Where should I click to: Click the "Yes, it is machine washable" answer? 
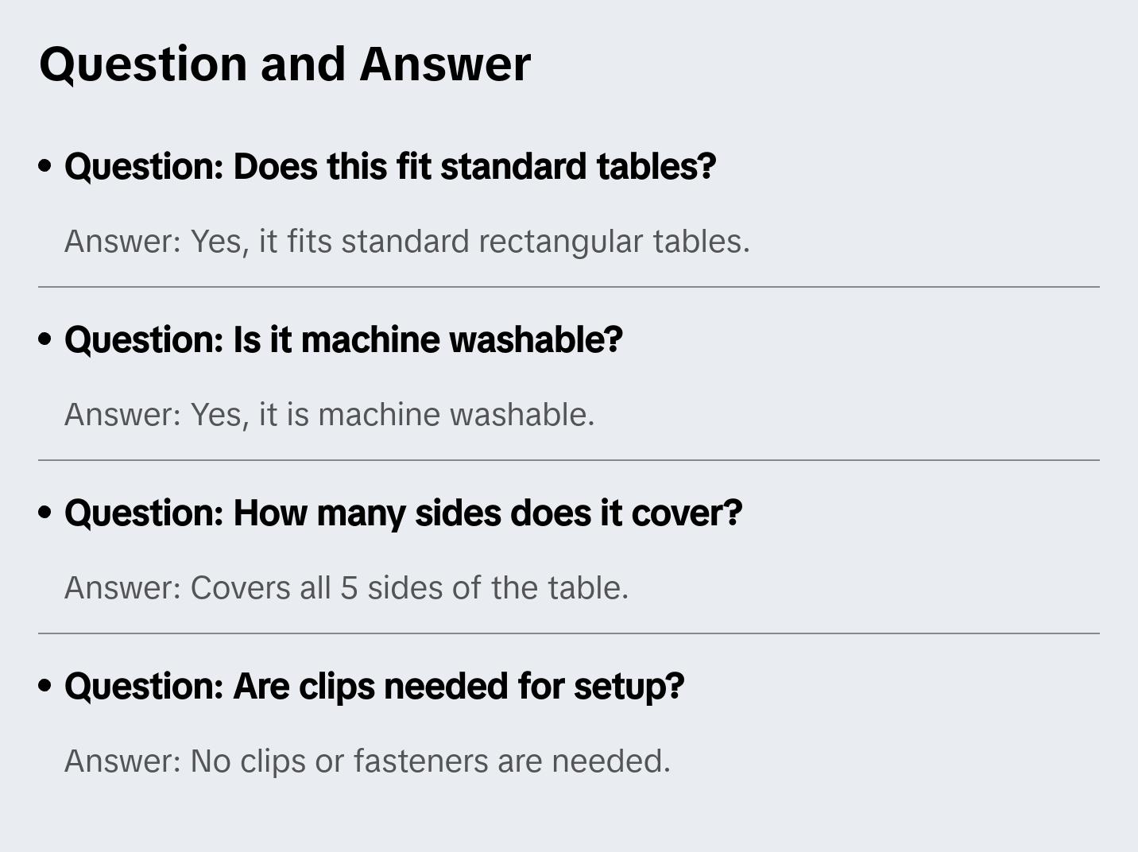click(329, 415)
